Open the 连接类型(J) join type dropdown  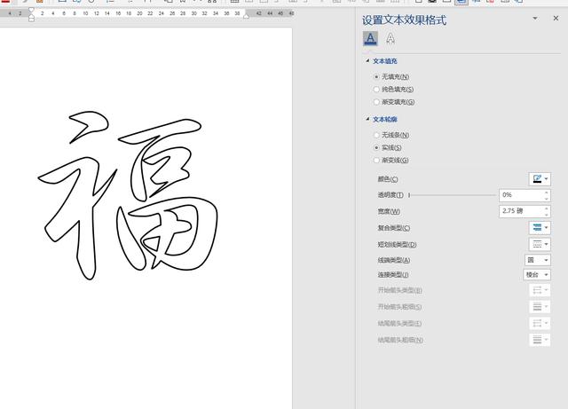[x=537, y=275]
